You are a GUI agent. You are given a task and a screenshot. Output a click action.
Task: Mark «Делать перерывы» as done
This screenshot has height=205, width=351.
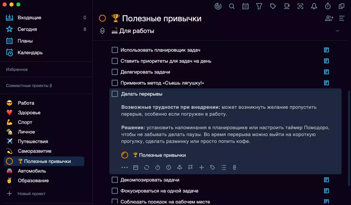pyautogui.click(x=115, y=94)
